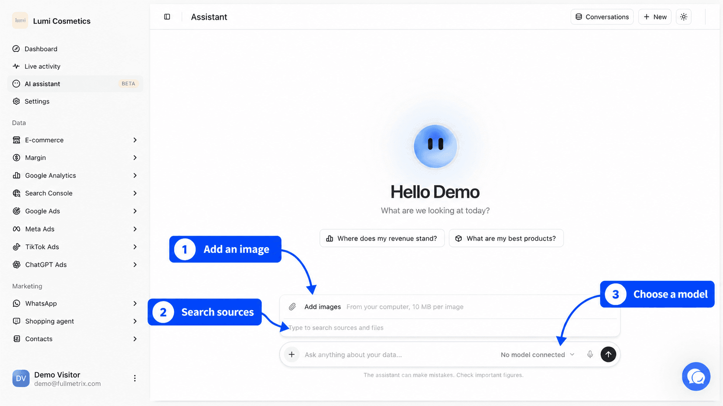
Task: Activate microphone voice input
Action: [x=590, y=355]
